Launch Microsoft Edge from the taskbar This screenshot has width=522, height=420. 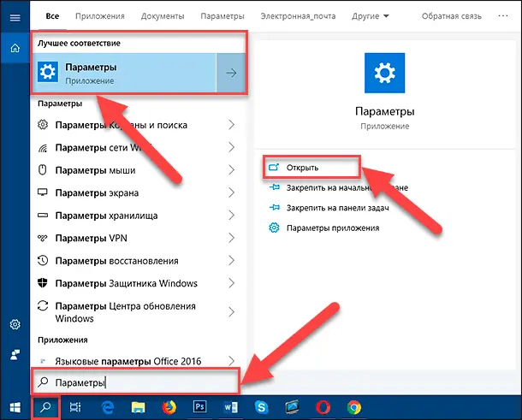tap(109, 406)
